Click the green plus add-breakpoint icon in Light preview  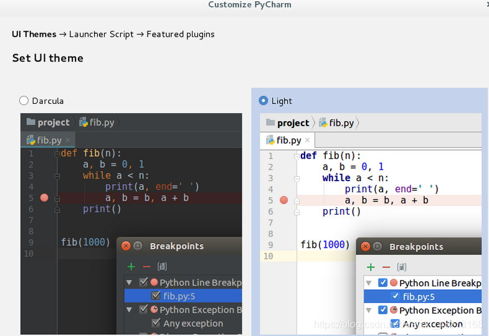pyautogui.click(x=371, y=267)
